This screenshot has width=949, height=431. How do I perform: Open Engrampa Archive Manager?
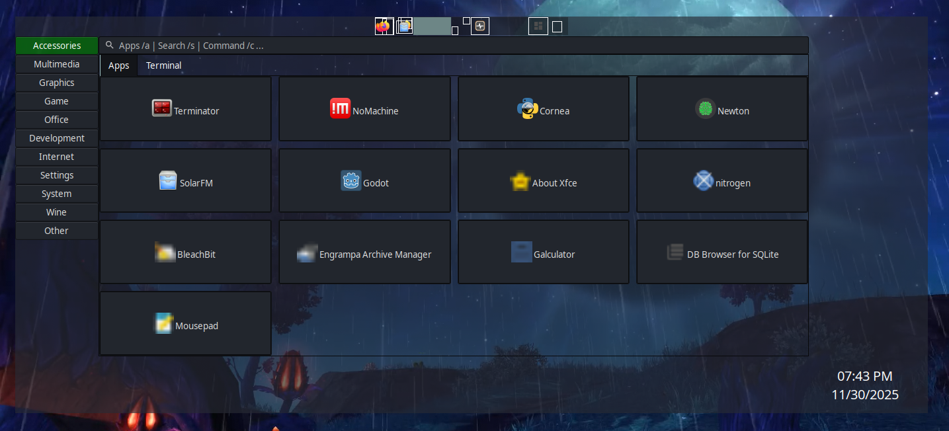tap(364, 252)
